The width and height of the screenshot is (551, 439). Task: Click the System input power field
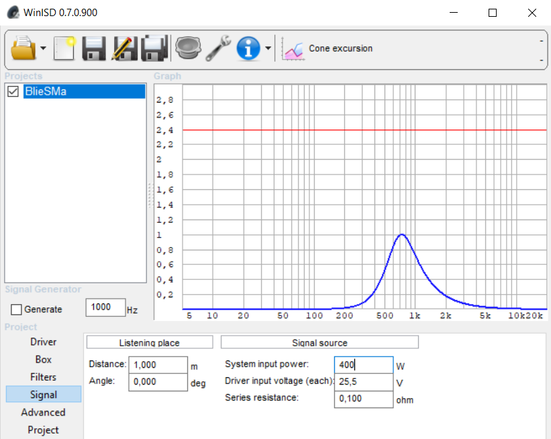tap(363, 364)
